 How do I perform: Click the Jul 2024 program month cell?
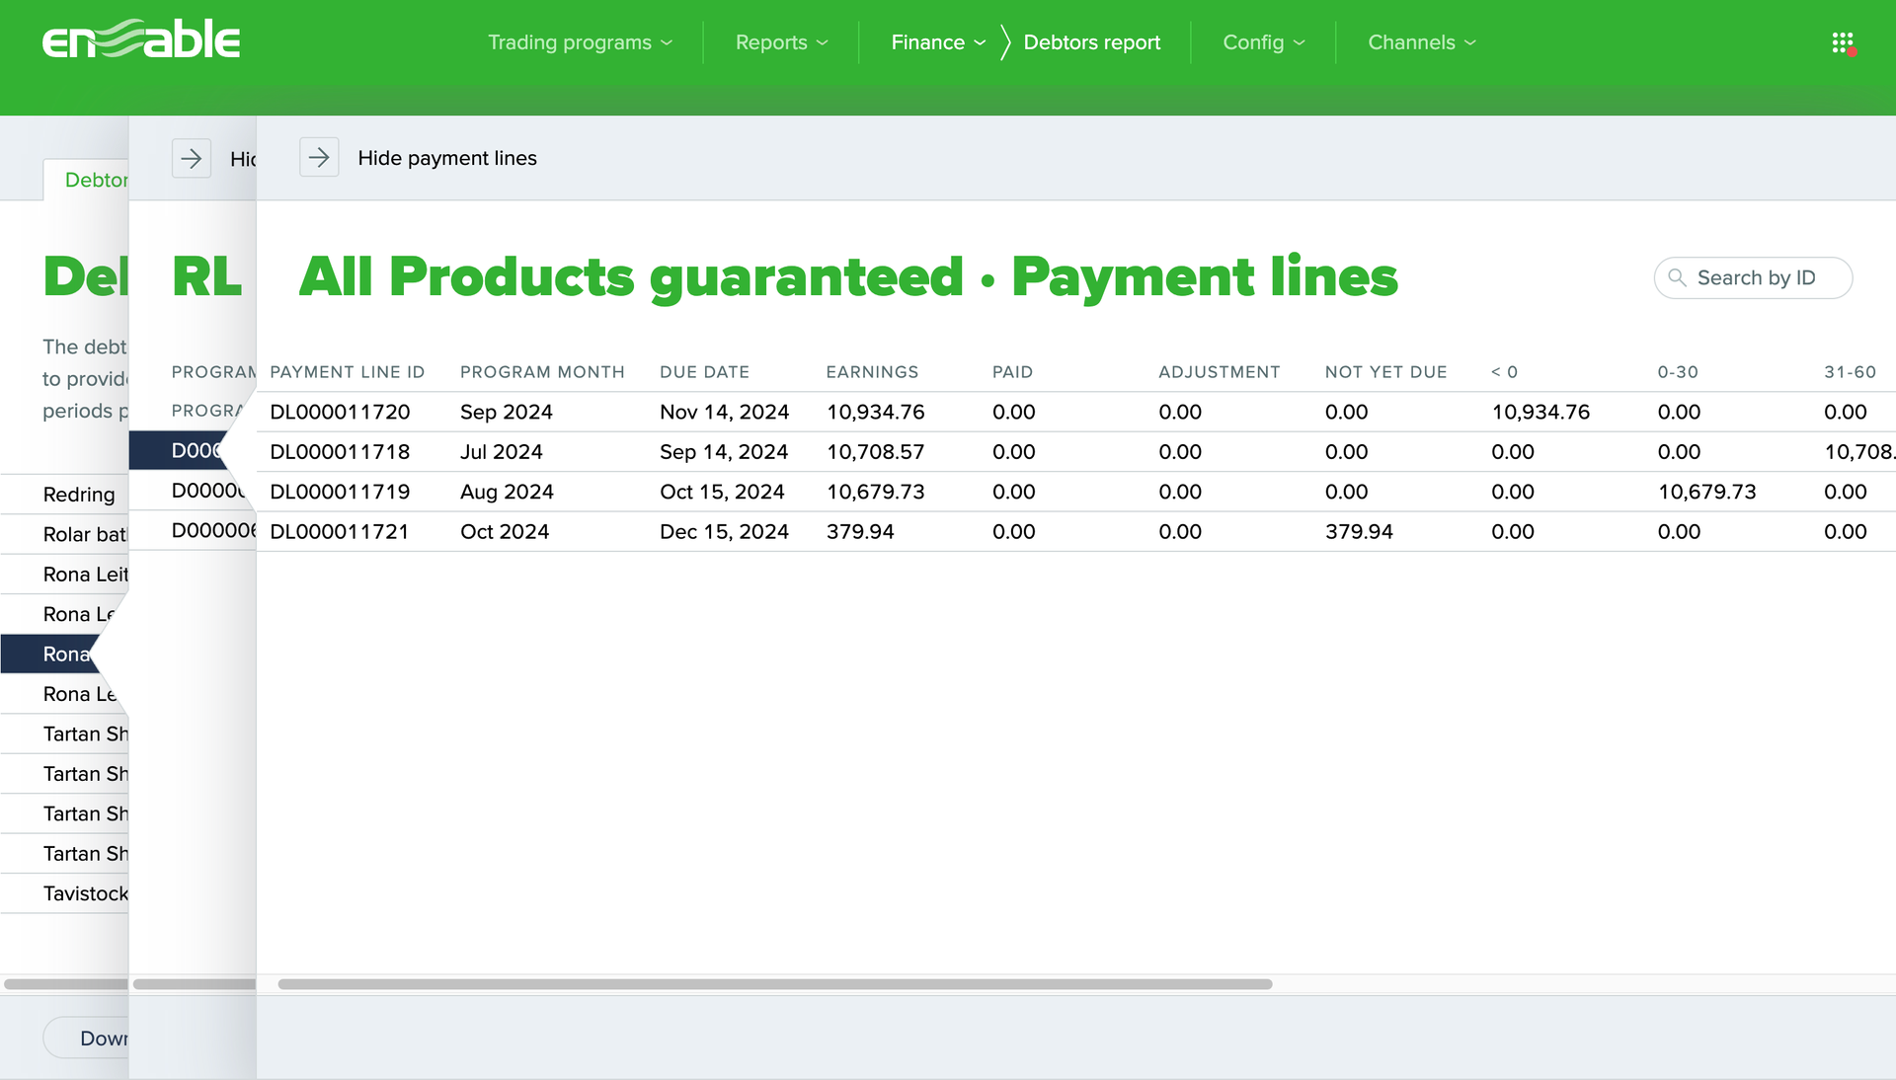501,452
